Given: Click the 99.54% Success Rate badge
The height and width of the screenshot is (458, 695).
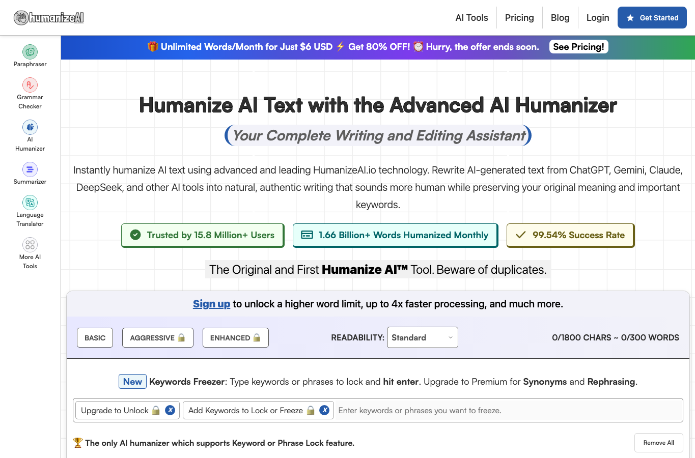Looking at the screenshot, I should click(571, 235).
